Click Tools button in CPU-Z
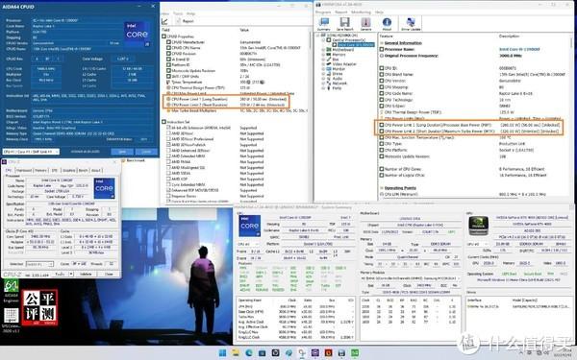The height and width of the screenshot is (360, 577). click(x=60, y=274)
